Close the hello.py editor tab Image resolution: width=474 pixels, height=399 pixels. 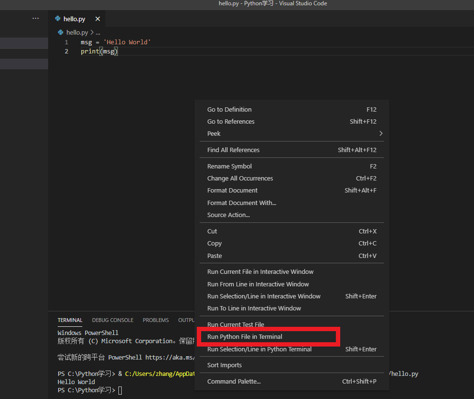pos(98,19)
